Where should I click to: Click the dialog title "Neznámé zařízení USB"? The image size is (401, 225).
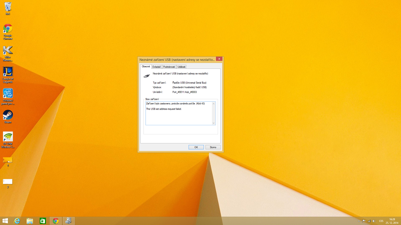coord(177,60)
